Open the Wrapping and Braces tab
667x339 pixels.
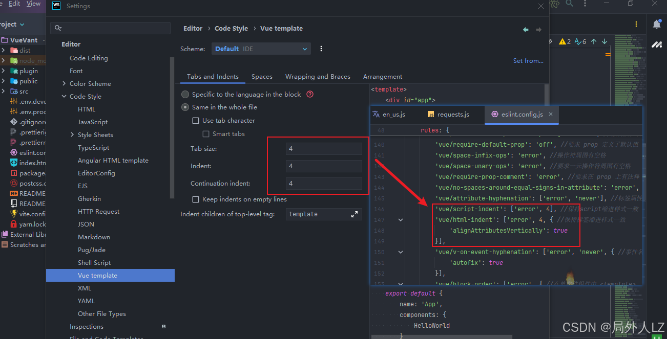318,77
